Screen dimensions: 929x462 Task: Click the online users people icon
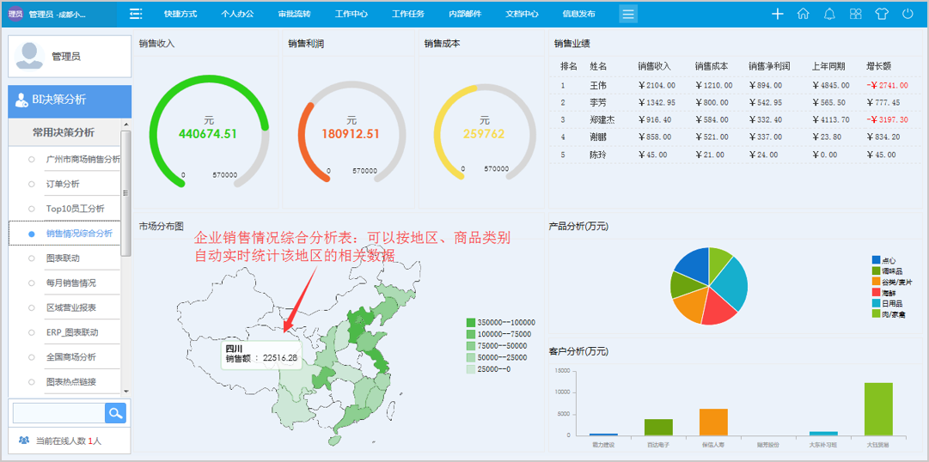[x=24, y=441]
